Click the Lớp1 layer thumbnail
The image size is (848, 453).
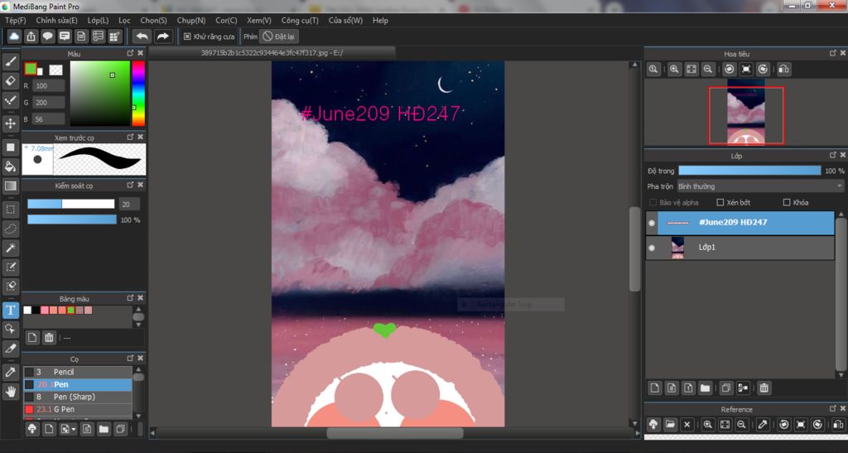[x=677, y=248]
